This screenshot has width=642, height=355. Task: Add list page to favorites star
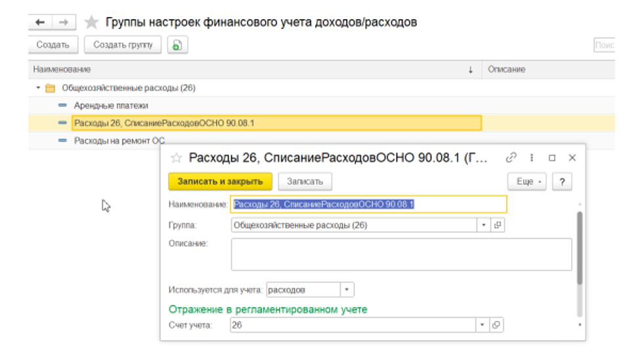click(x=92, y=22)
